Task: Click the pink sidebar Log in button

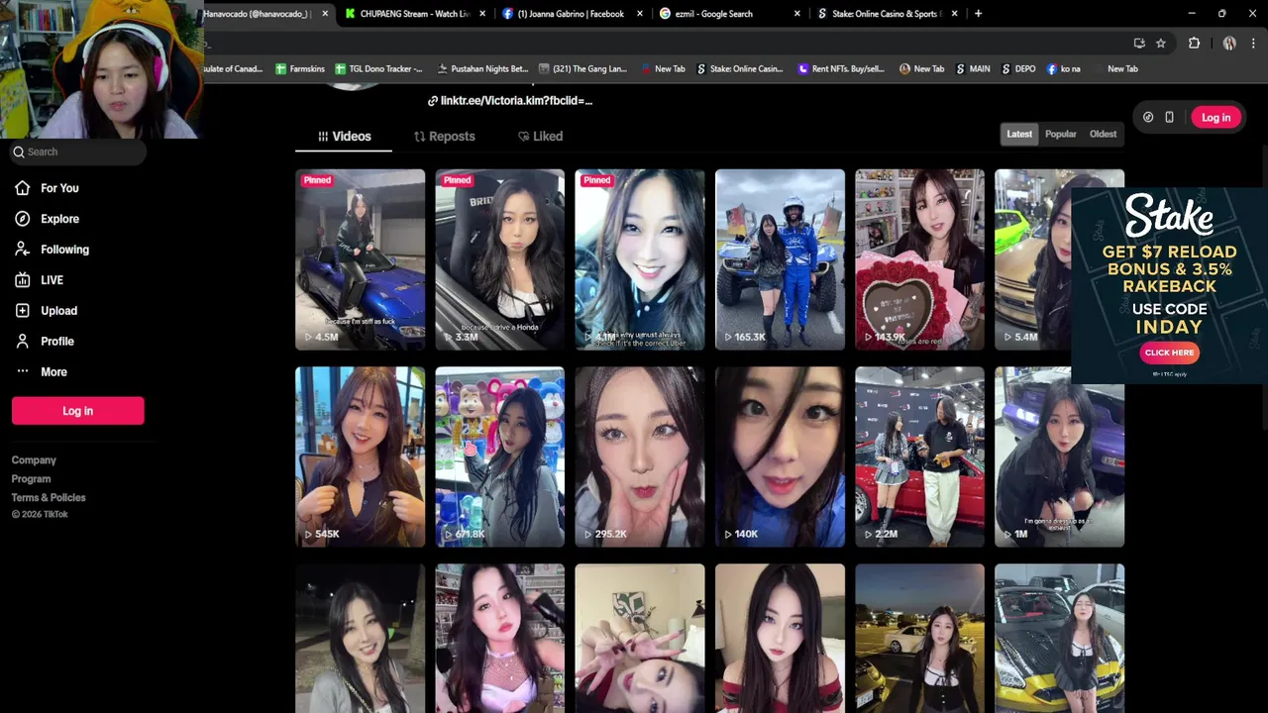Action: click(x=77, y=411)
